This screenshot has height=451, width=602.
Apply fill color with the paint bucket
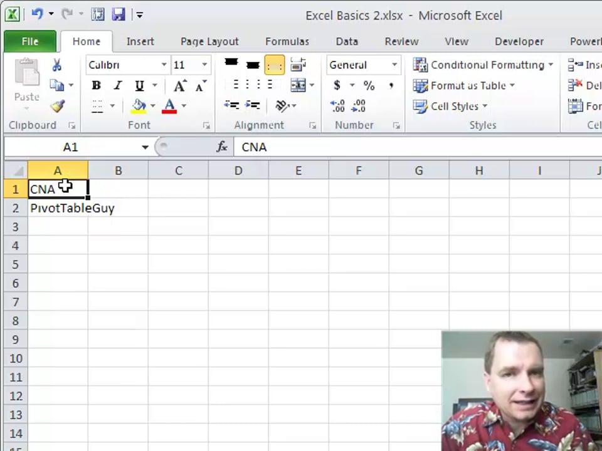pos(139,106)
